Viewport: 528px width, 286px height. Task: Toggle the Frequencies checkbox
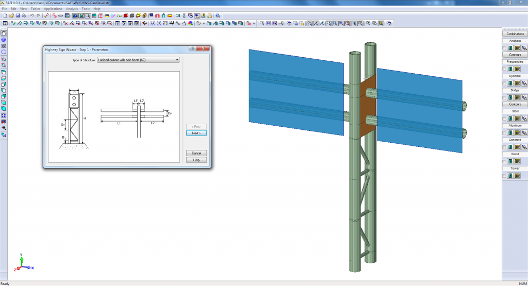[x=504, y=69]
